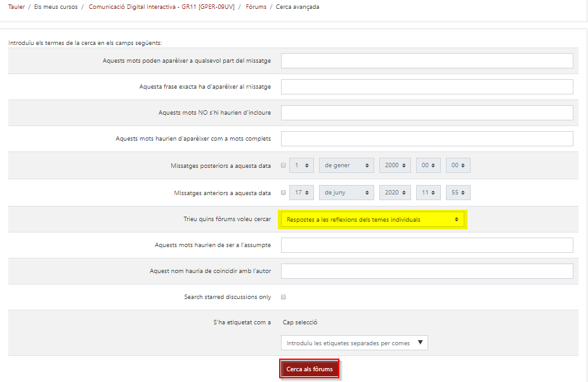
Task: Open the Fòrums breadcrumb link
Action: pos(257,7)
